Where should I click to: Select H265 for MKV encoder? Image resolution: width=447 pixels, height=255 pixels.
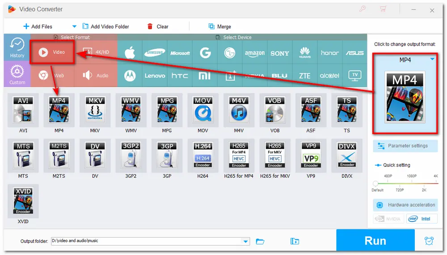(275, 155)
